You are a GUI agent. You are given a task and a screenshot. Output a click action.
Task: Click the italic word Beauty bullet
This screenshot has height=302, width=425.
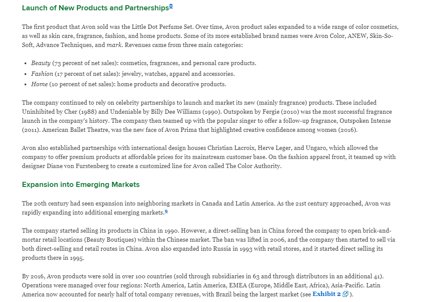(x=40, y=63)
